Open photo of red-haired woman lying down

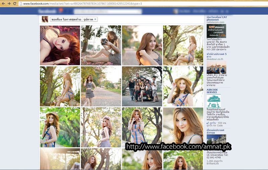pyautogui.click(x=60, y=45)
